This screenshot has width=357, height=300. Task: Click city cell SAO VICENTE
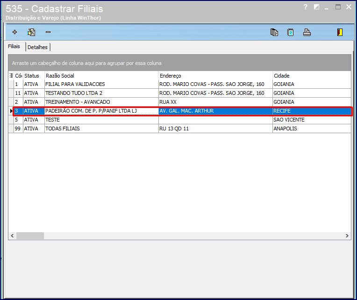[312, 120]
